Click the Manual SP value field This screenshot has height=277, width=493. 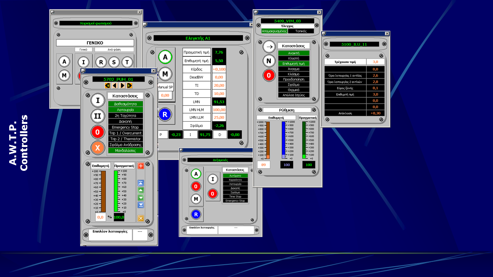click(x=165, y=95)
